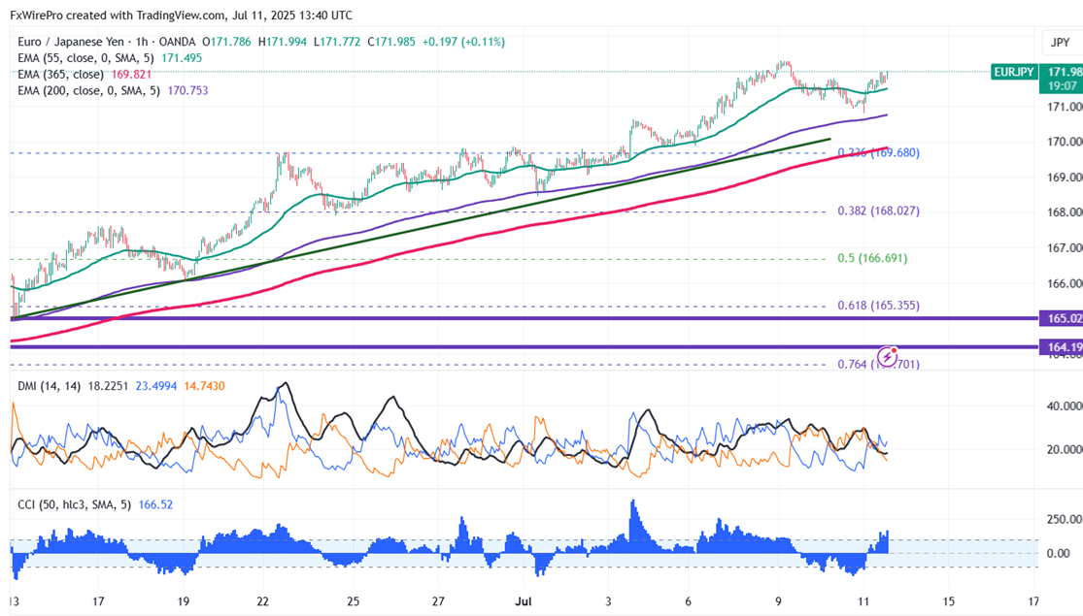Screen dimensions: 1083x616
Task: Click the 0.764 Fibonacci level label
Action: (x=878, y=364)
